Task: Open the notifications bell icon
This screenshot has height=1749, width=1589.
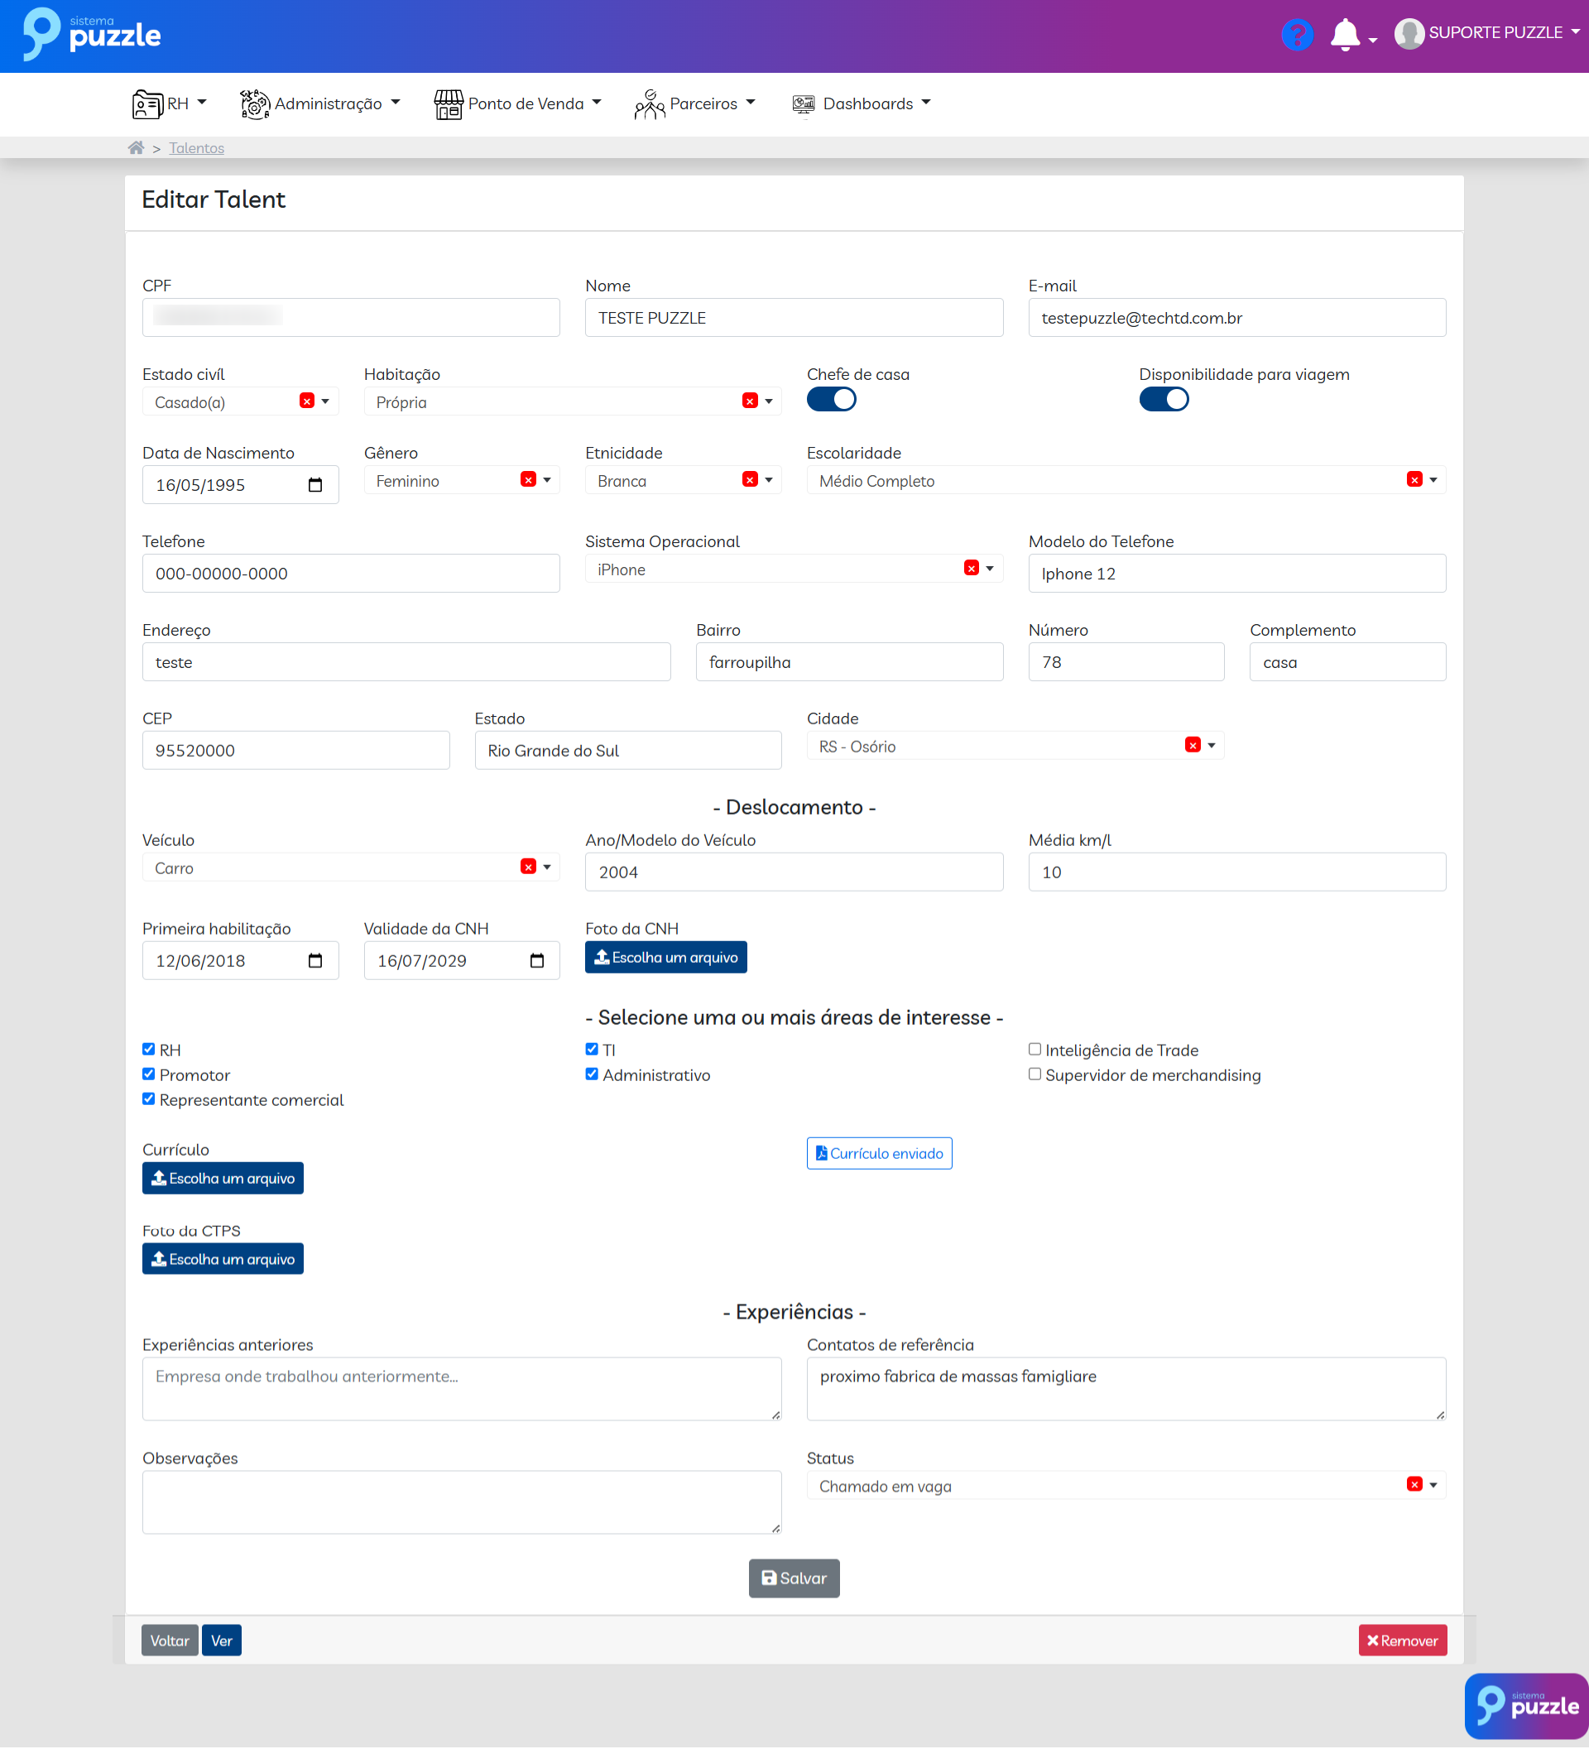Action: click(1344, 35)
